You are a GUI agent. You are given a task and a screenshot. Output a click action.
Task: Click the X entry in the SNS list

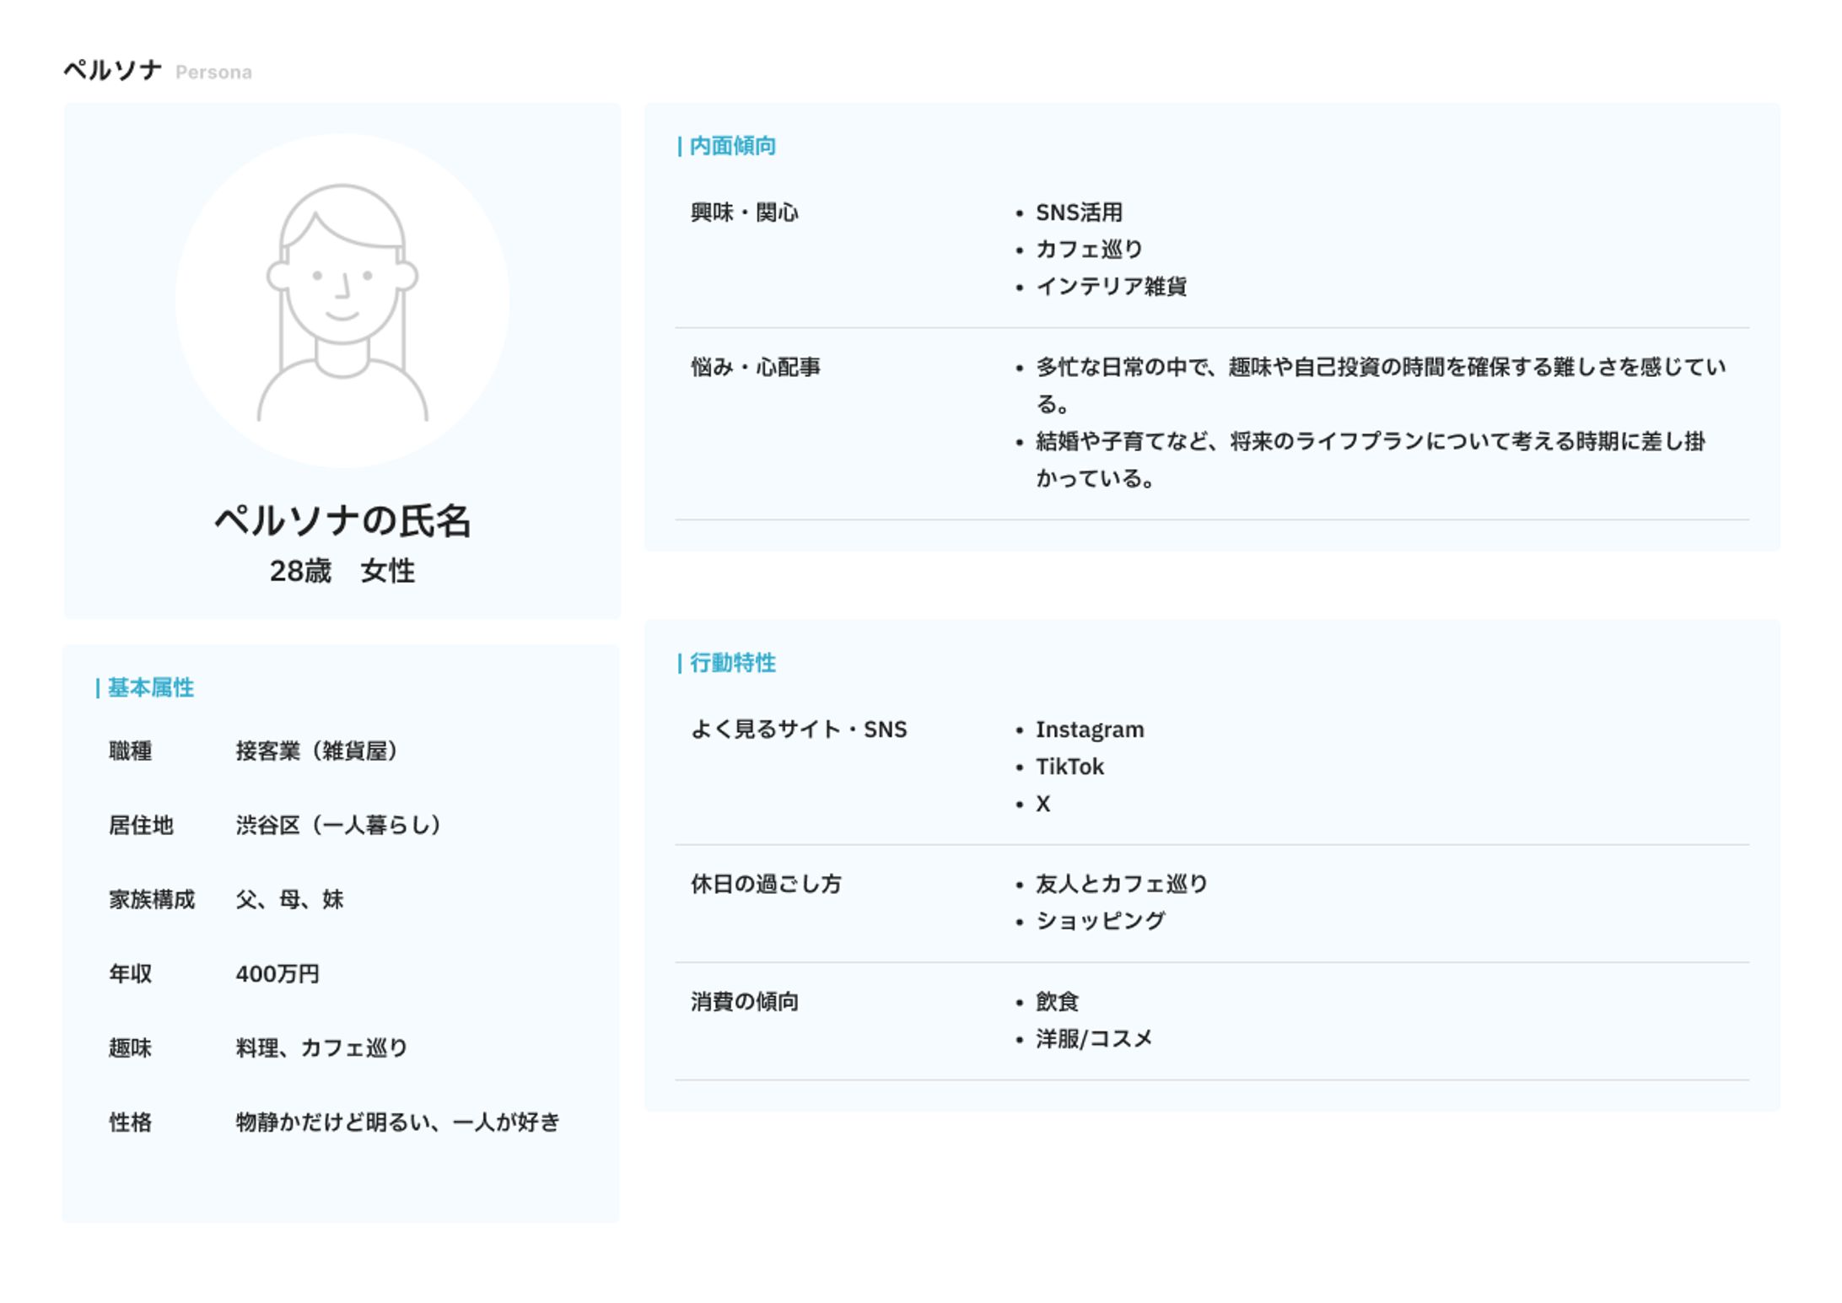1043,804
